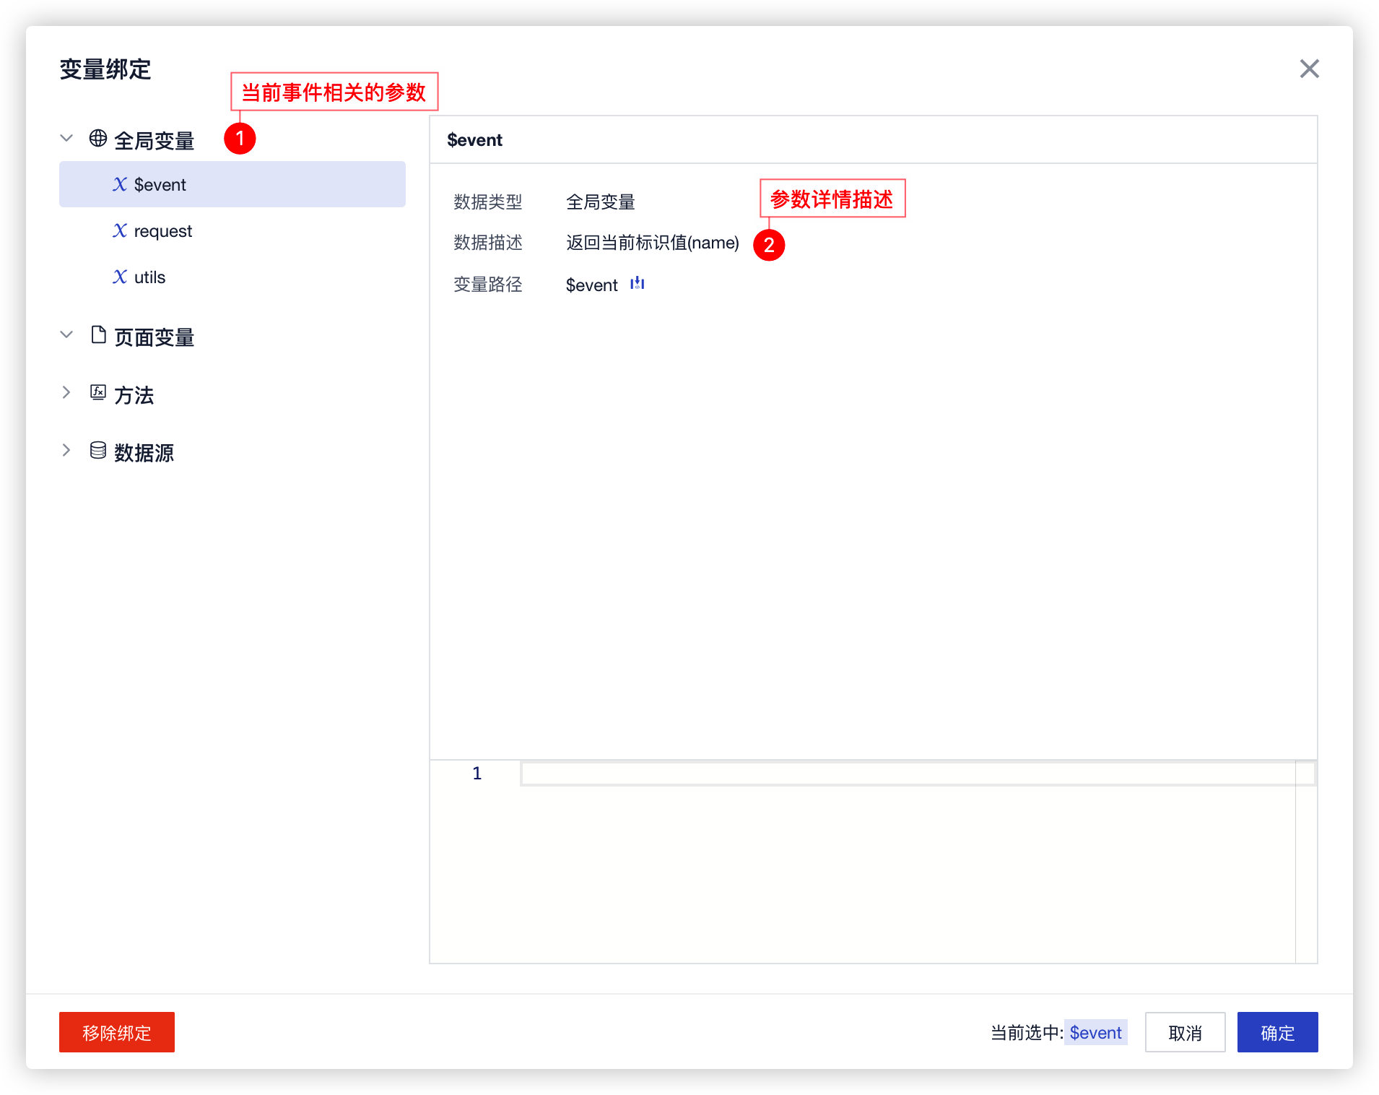Expand the 数据源 tree group
This screenshot has width=1379, height=1095.
[x=66, y=451]
